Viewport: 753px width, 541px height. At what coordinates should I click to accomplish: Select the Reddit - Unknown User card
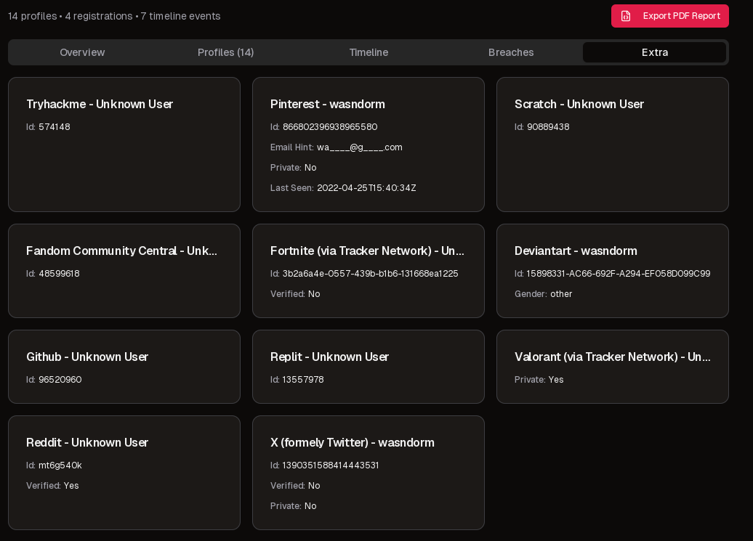(124, 473)
